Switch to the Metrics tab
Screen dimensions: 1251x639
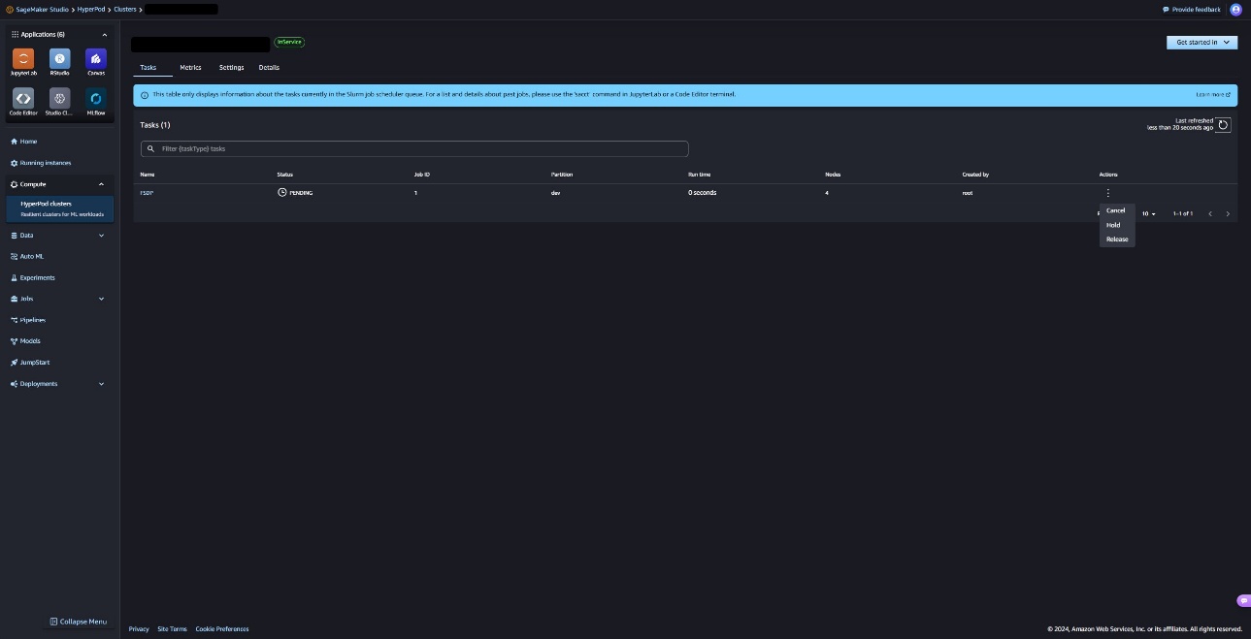[190, 68]
